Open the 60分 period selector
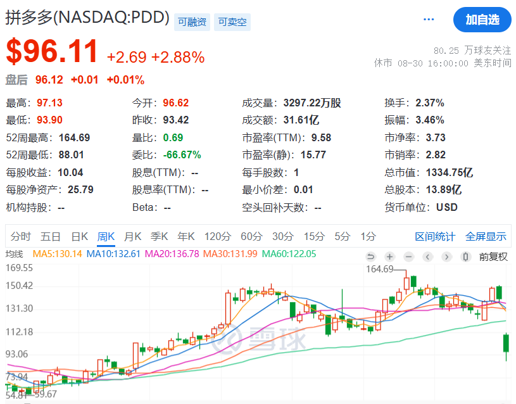 (251, 236)
